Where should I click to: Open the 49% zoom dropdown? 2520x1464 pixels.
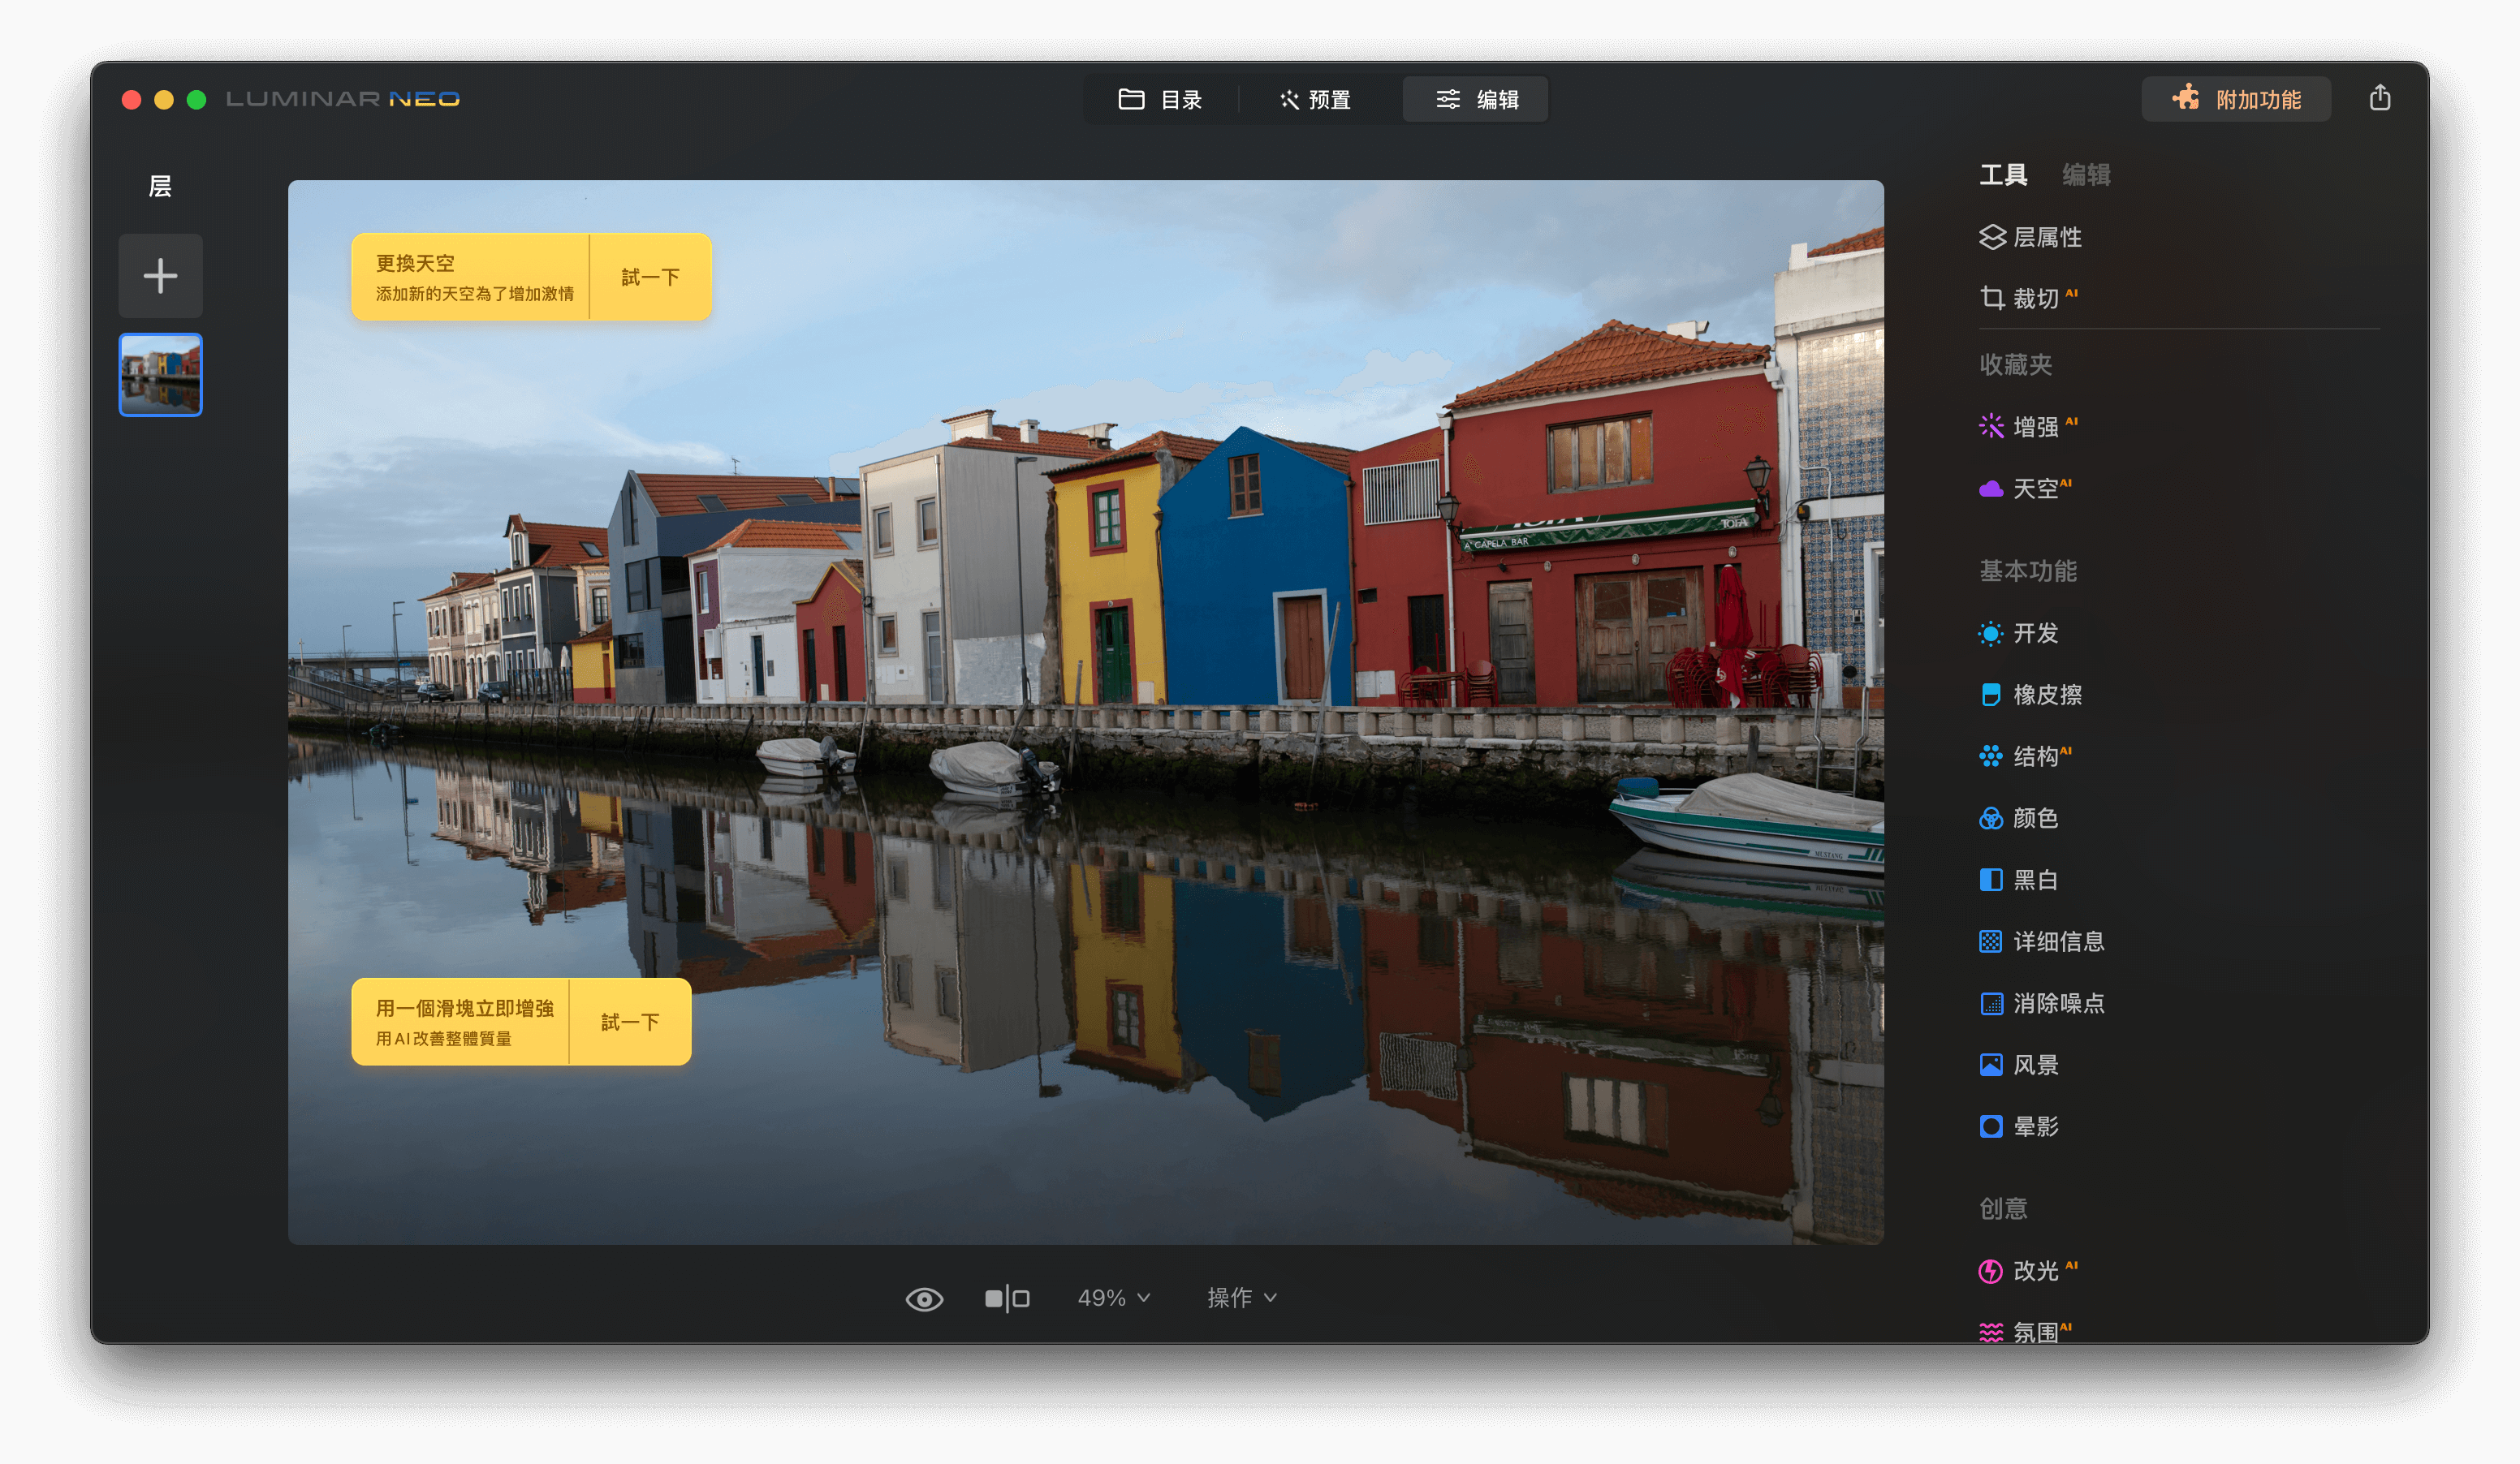(x=1113, y=1298)
